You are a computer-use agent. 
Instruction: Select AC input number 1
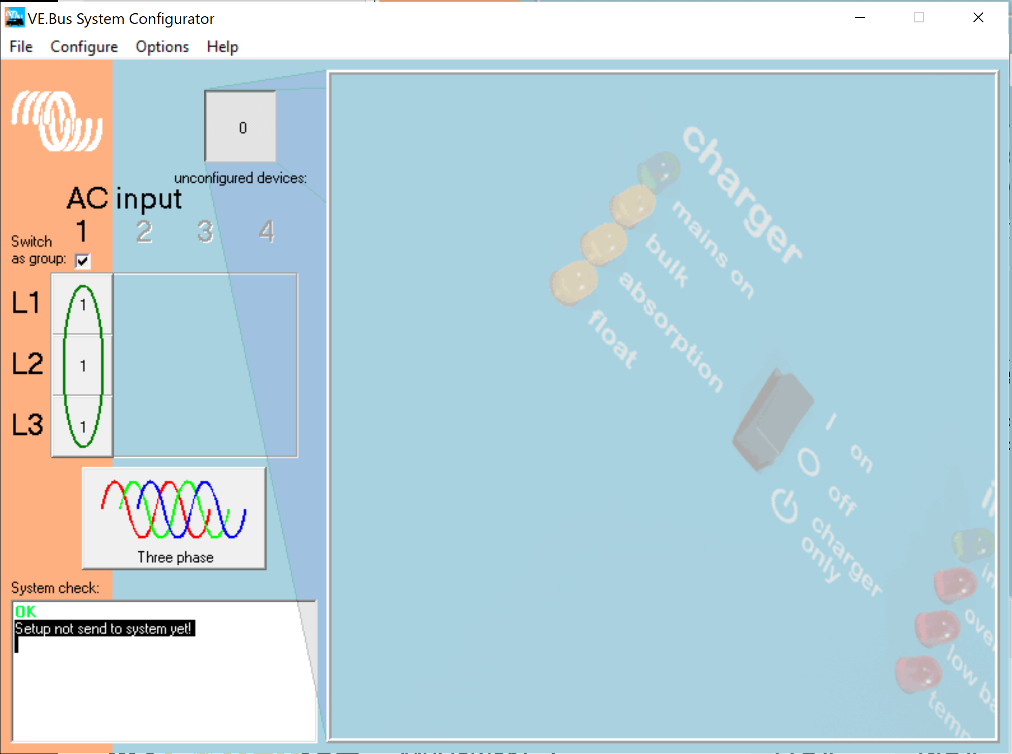pyautogui.click(x=81, y=231)
